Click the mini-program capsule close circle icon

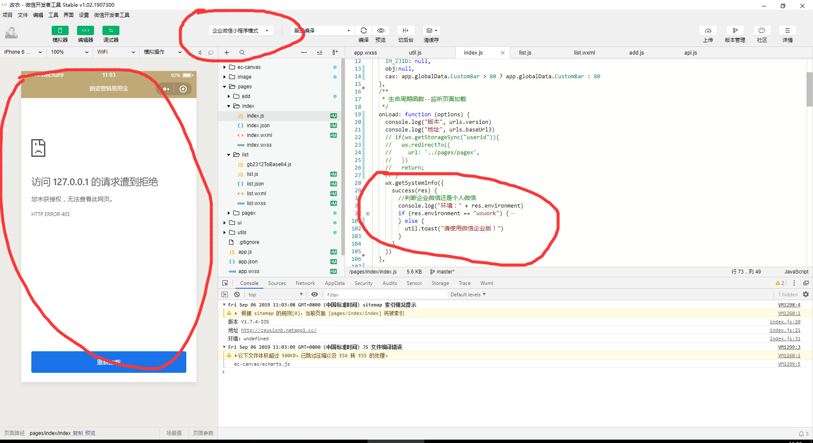[x=183, y=89]
